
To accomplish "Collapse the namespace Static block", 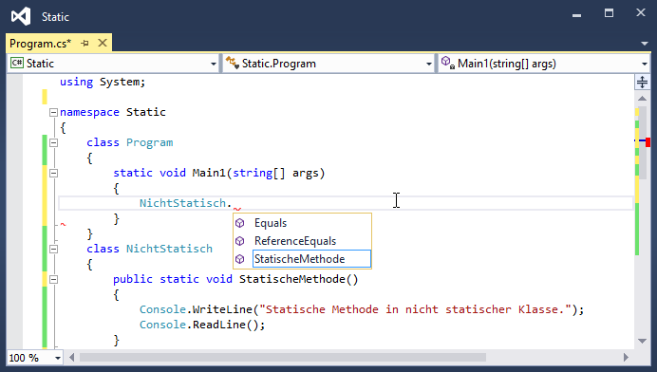I will (53, 112).
